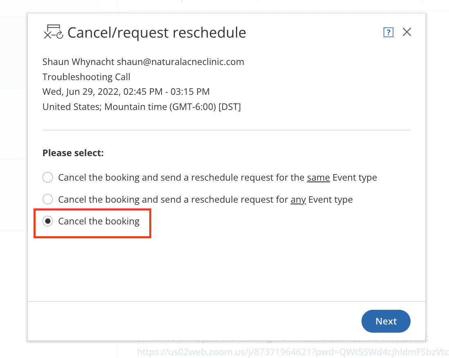Select reschedule request for same Event type radio
This screenshot has height=358, width=449.
click(x=47, y=177)
